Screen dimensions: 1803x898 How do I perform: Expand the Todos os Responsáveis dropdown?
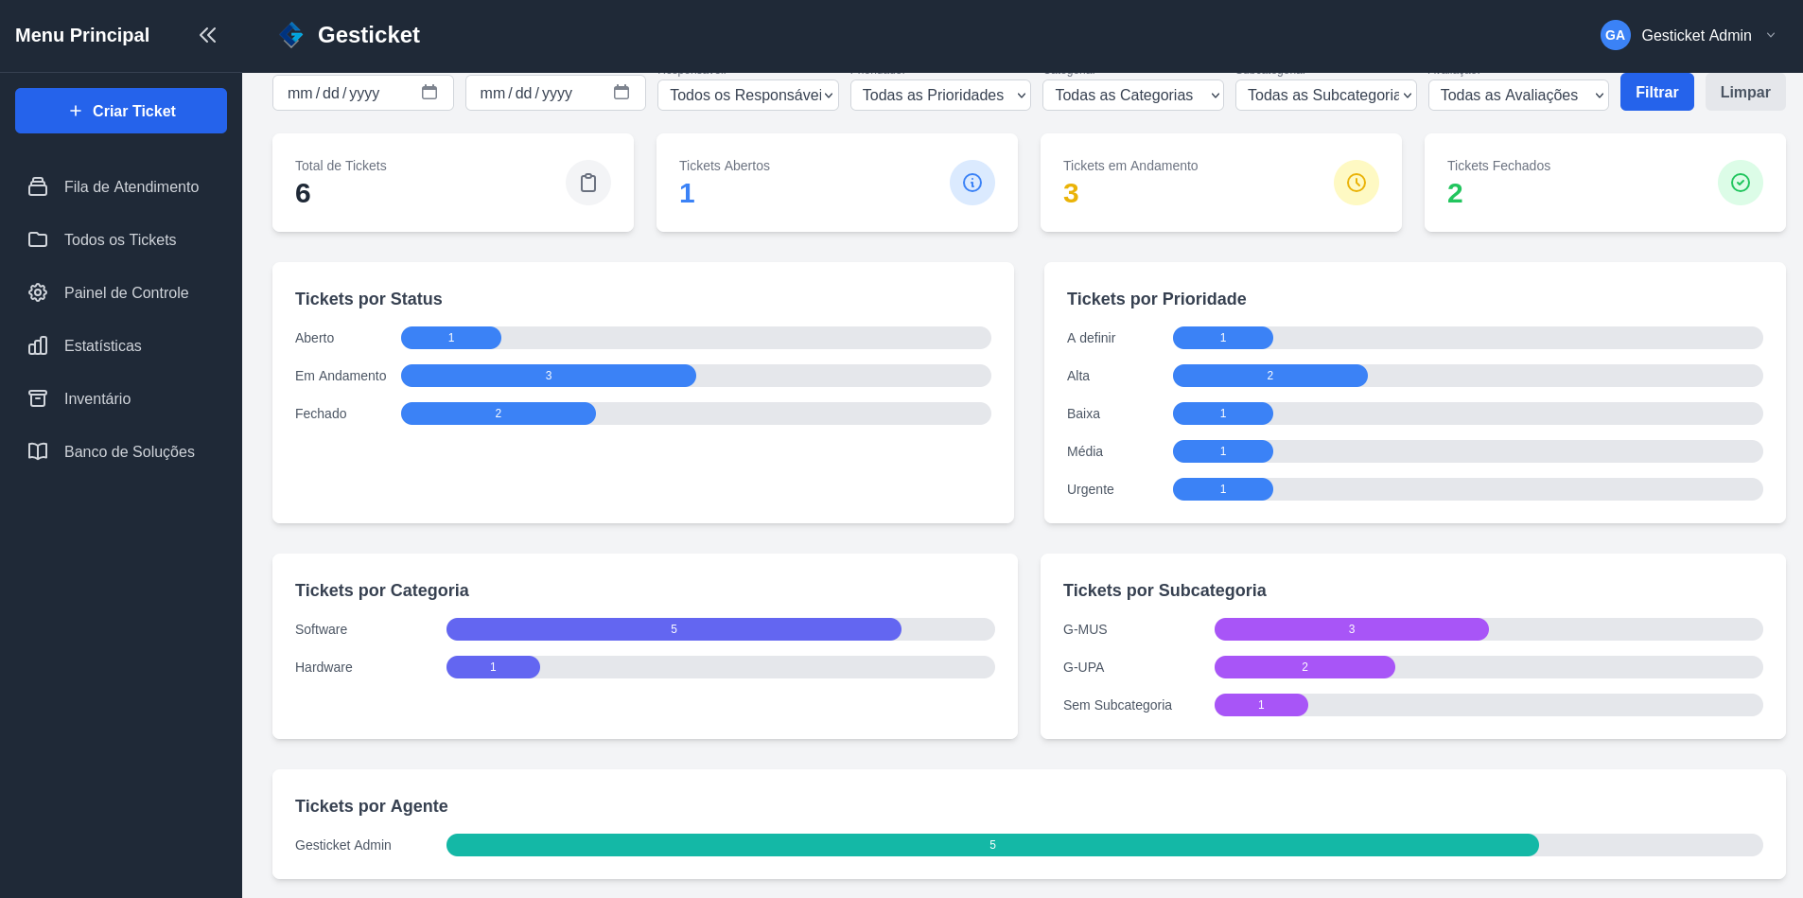(x=747, y=95)
